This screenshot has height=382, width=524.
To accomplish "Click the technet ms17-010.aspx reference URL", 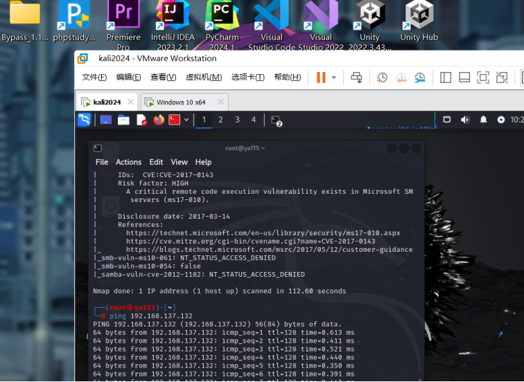I will pyautogui.click(x=263, y=233).
